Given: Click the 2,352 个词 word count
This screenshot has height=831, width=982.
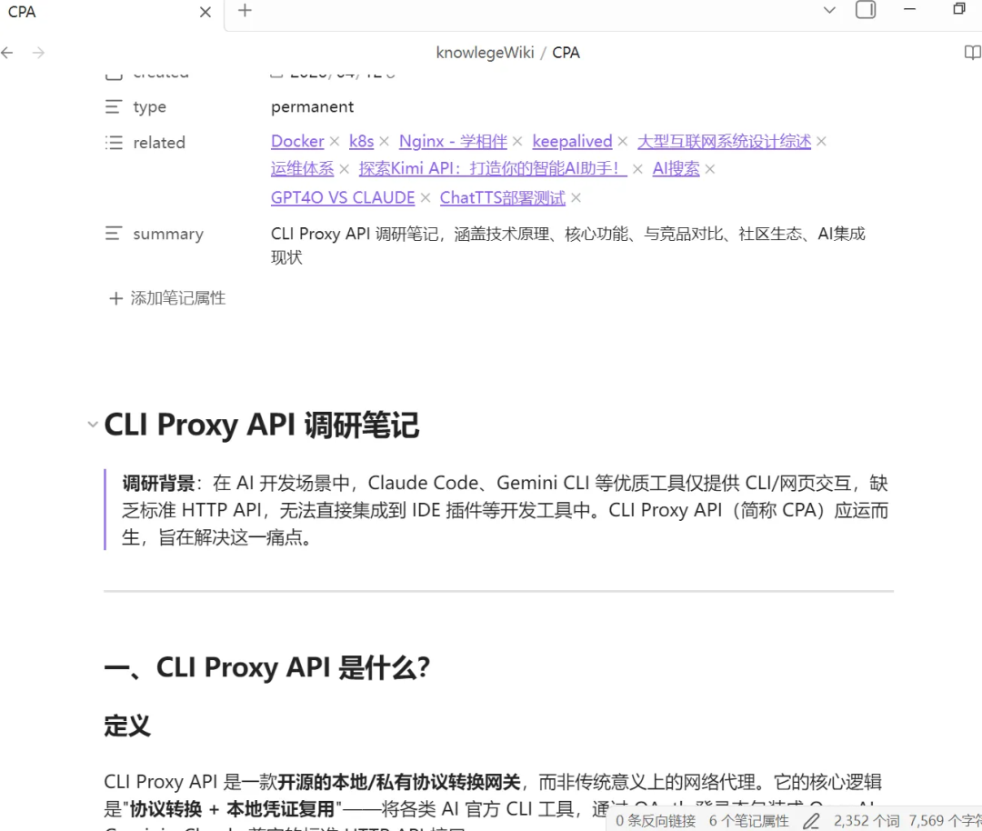Looking at the screenshot, I should click(x=867, y=821).
